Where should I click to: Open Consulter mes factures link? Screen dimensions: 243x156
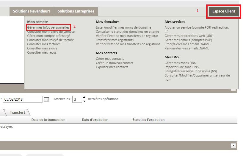44,44
